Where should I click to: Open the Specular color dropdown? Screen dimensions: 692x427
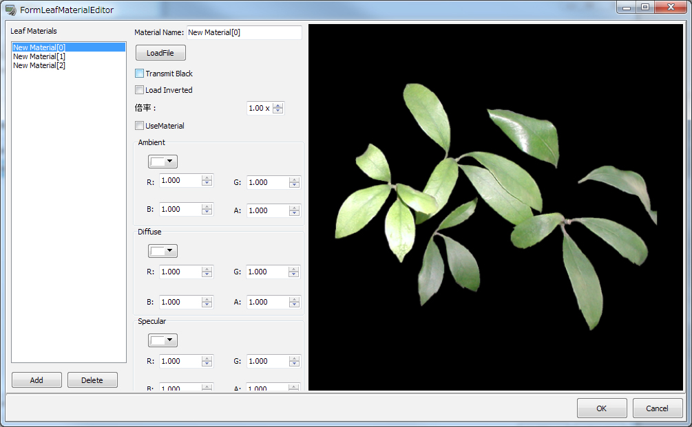click(163, 340)
